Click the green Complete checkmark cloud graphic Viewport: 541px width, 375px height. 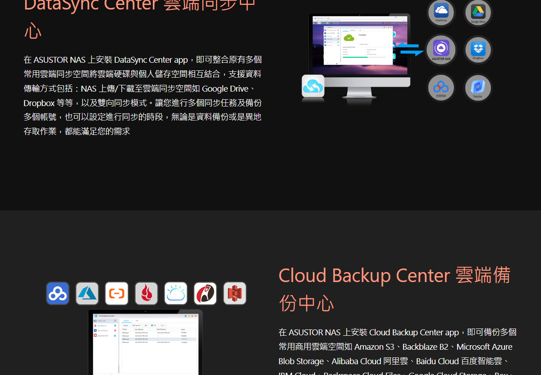click(x=349, y=37)
